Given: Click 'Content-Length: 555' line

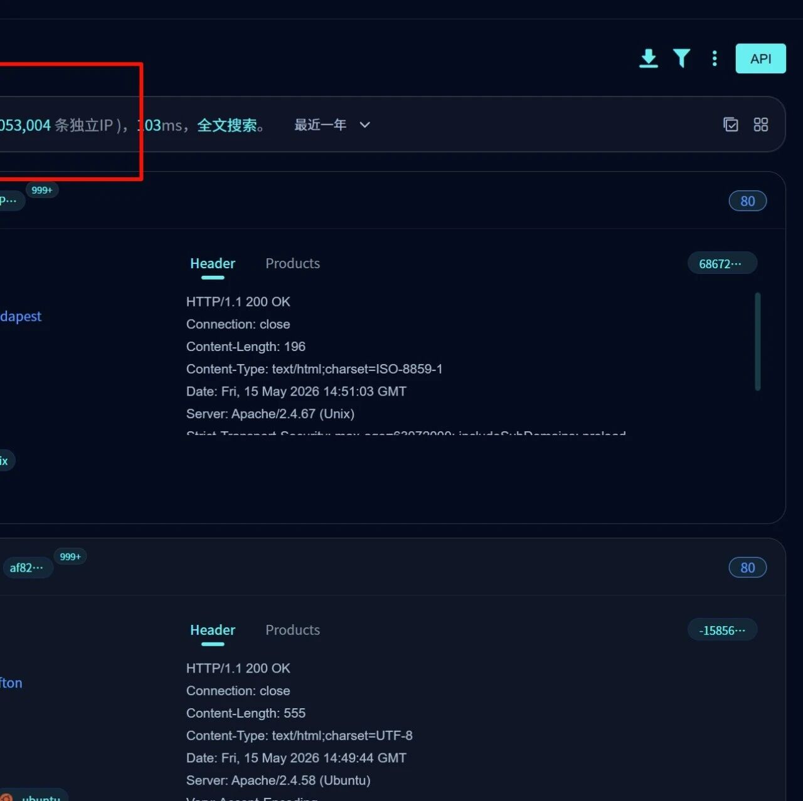Looking at the screenshot, I should pos(246,713).
